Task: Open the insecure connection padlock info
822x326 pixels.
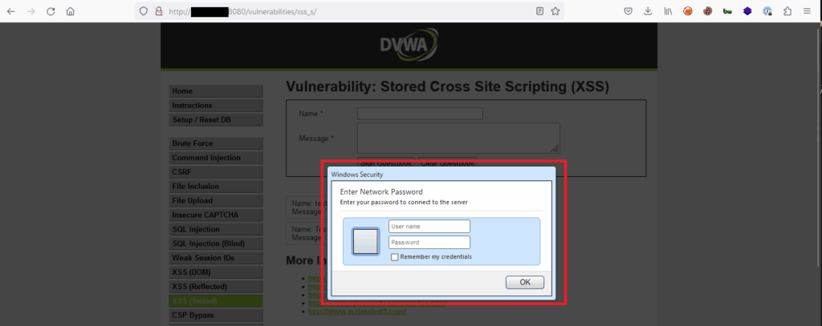Action: click(x=158, y=12)
